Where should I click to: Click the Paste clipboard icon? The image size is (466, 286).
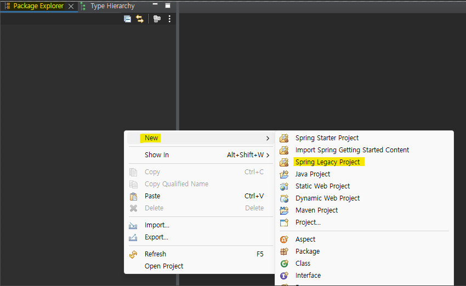click(133, 197)
